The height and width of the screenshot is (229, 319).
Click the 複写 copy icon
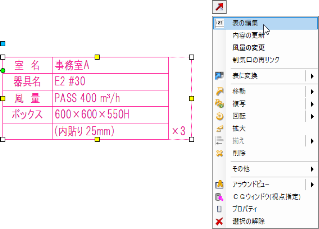click(x=219, y=104)
